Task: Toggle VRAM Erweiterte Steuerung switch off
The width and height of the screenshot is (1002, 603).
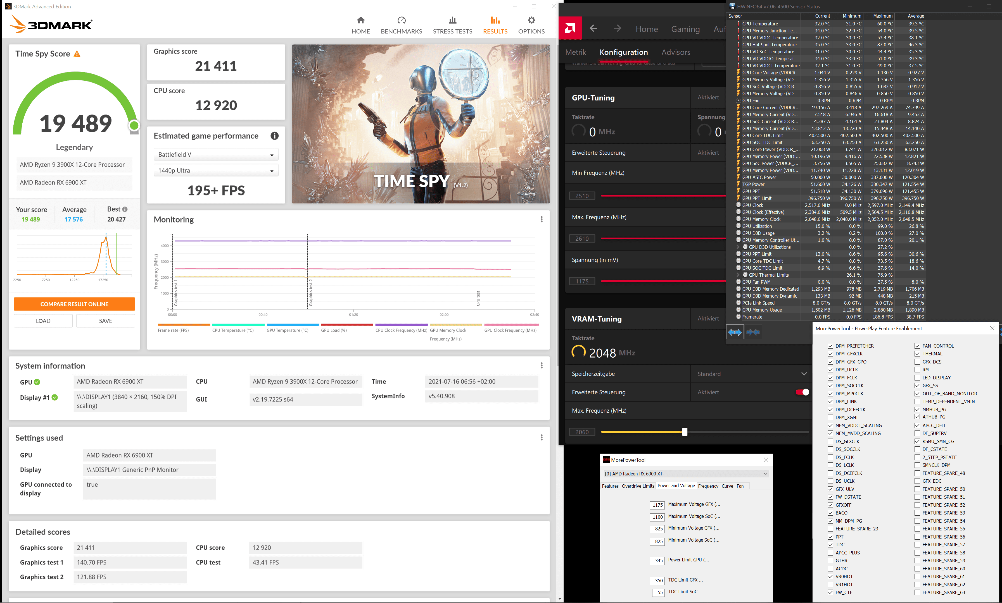Action: [x=802, y=392]
